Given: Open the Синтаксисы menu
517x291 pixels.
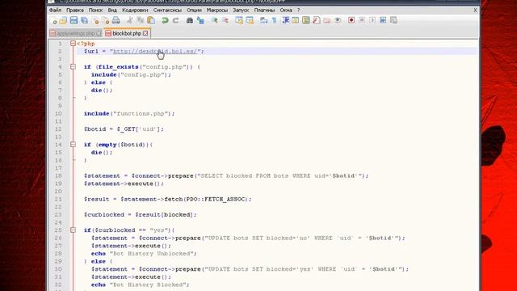Looking at the screenshot, I should pyautogui.click(x=167, y=11).
